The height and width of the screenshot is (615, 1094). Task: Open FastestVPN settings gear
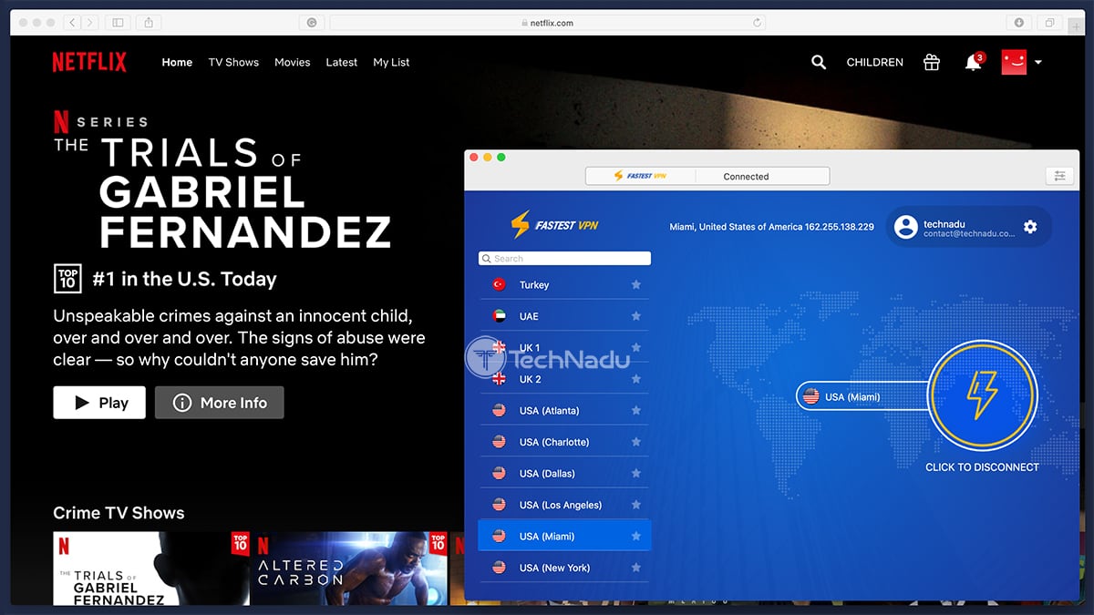point(1030,226)
